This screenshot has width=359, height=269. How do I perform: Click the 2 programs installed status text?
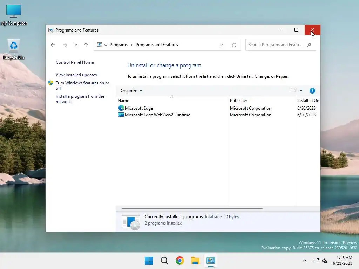[x=163, y=223]
